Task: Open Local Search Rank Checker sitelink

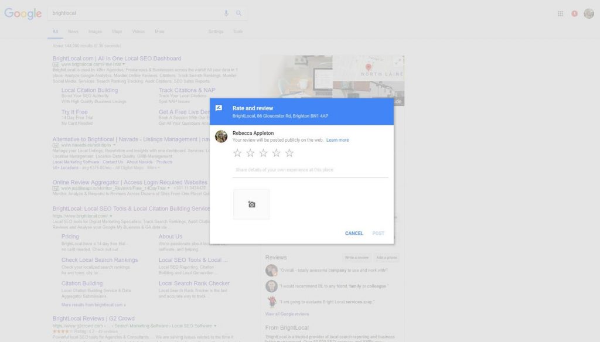Action: point(194,283)
